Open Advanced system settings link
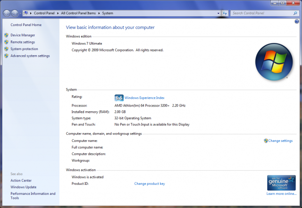The width and height of the screenshot is (302, 208). pos(30,56)
